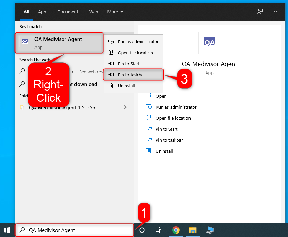
Task: Click the Open icon in preview pane
Action: [148, 95]
